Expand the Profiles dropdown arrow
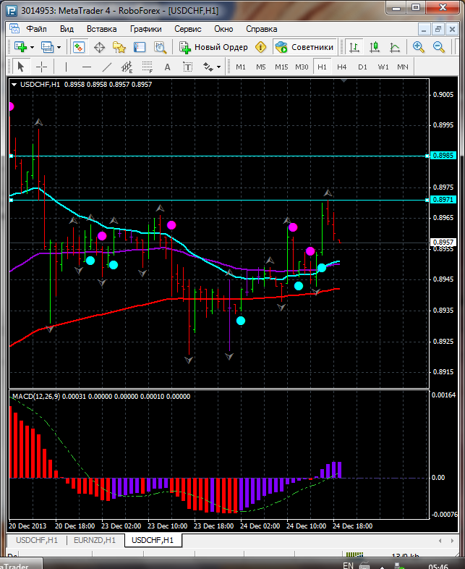Viewport: 465px width, 569px height. point(59,48)
